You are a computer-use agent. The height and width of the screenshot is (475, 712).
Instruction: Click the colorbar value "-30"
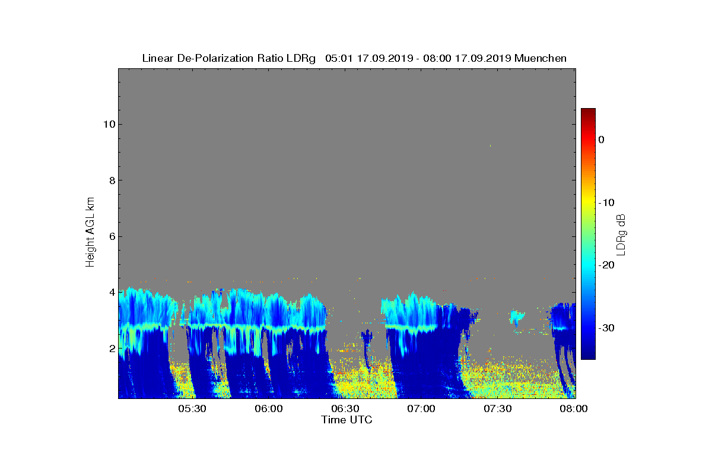(x=606, y=328)
